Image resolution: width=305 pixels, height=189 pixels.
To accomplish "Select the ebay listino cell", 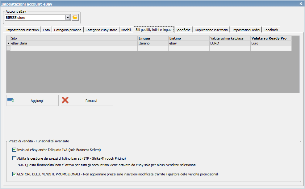I will pyautogui.click(x=189, y=43).
